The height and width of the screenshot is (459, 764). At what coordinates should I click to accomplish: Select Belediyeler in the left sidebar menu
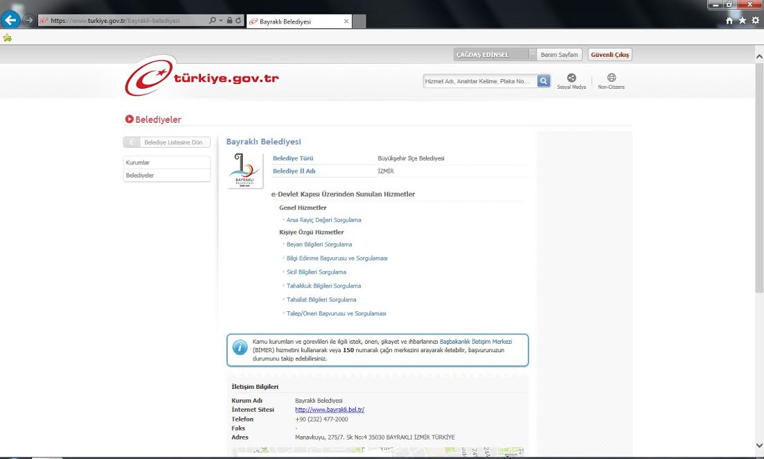tap(166, 175)
